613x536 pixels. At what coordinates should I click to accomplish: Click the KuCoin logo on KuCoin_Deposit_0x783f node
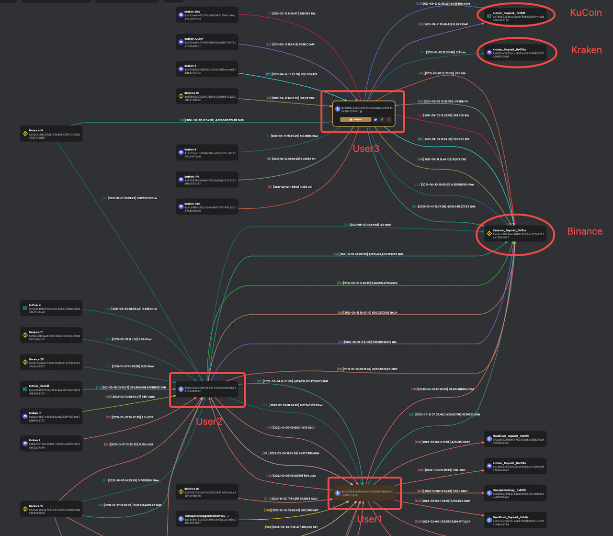489,16
